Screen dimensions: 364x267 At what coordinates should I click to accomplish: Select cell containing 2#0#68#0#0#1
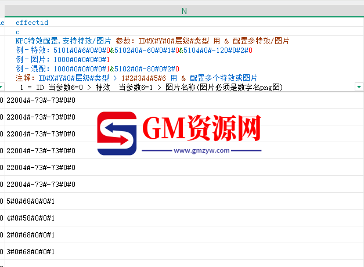coord(184,234)
